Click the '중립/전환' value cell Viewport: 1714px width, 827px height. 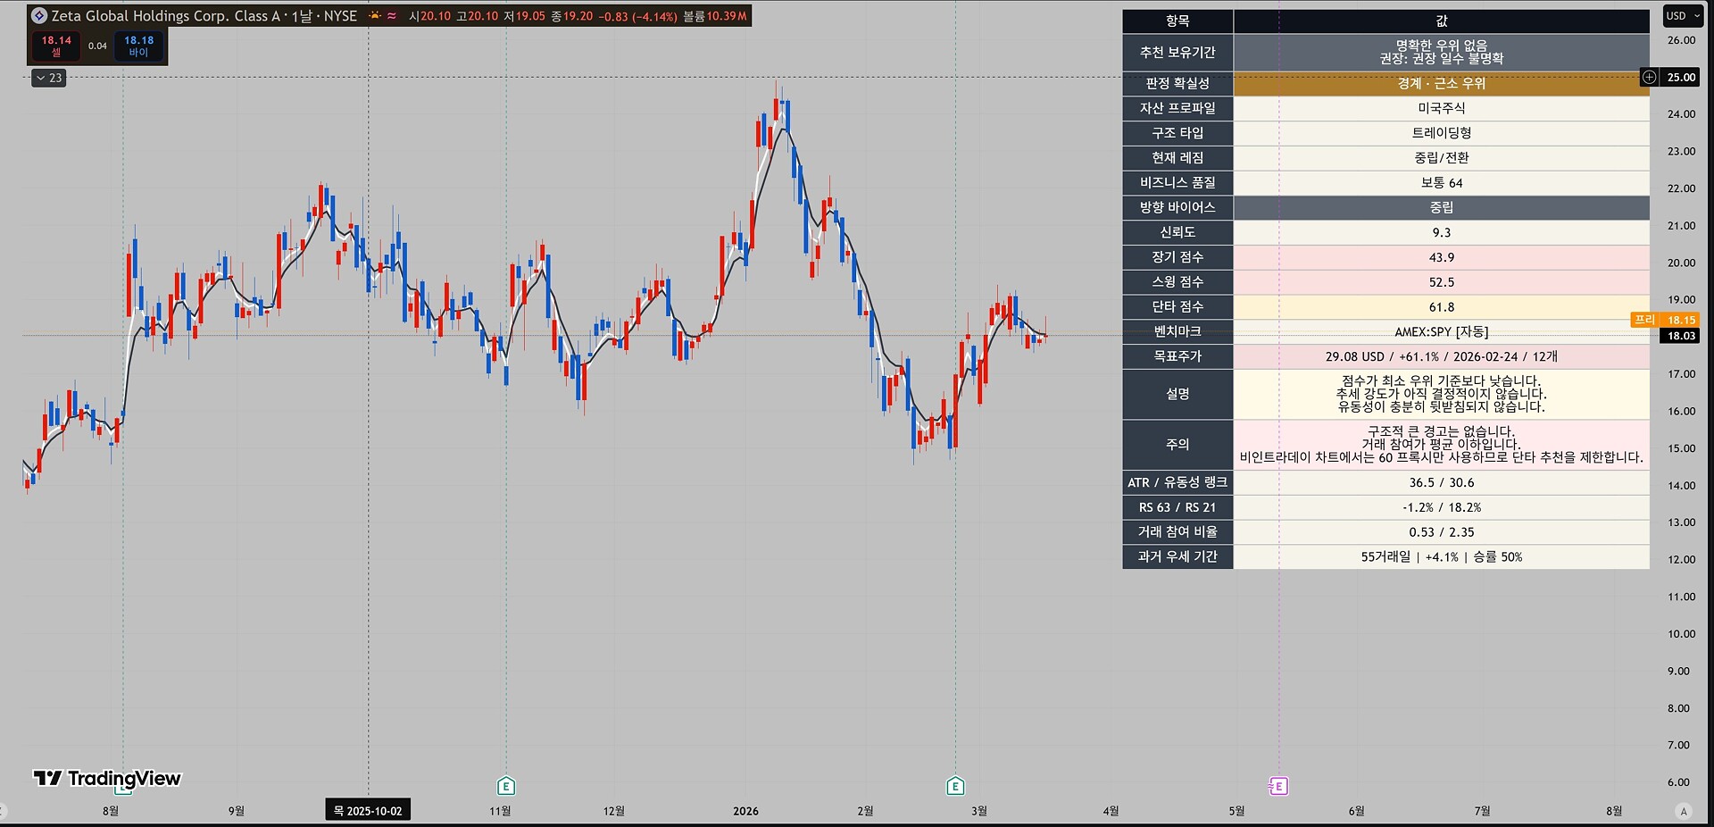click(x=1442, y=158)
